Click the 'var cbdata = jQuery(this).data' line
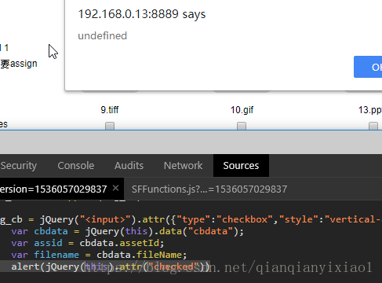 point(127,231)
